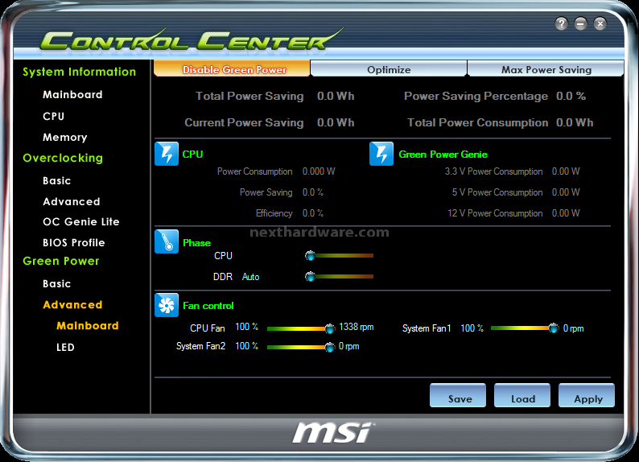Click the System Fan1 100 % value
The image size is (639, 462).
point(472,328)
